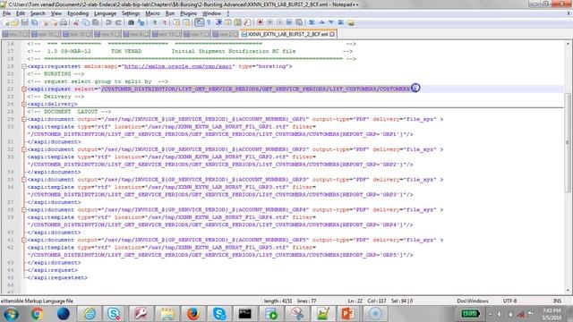Click the scrollbar up arrow
This screenshot has height=322, width=573.
[x=568, y=44]
